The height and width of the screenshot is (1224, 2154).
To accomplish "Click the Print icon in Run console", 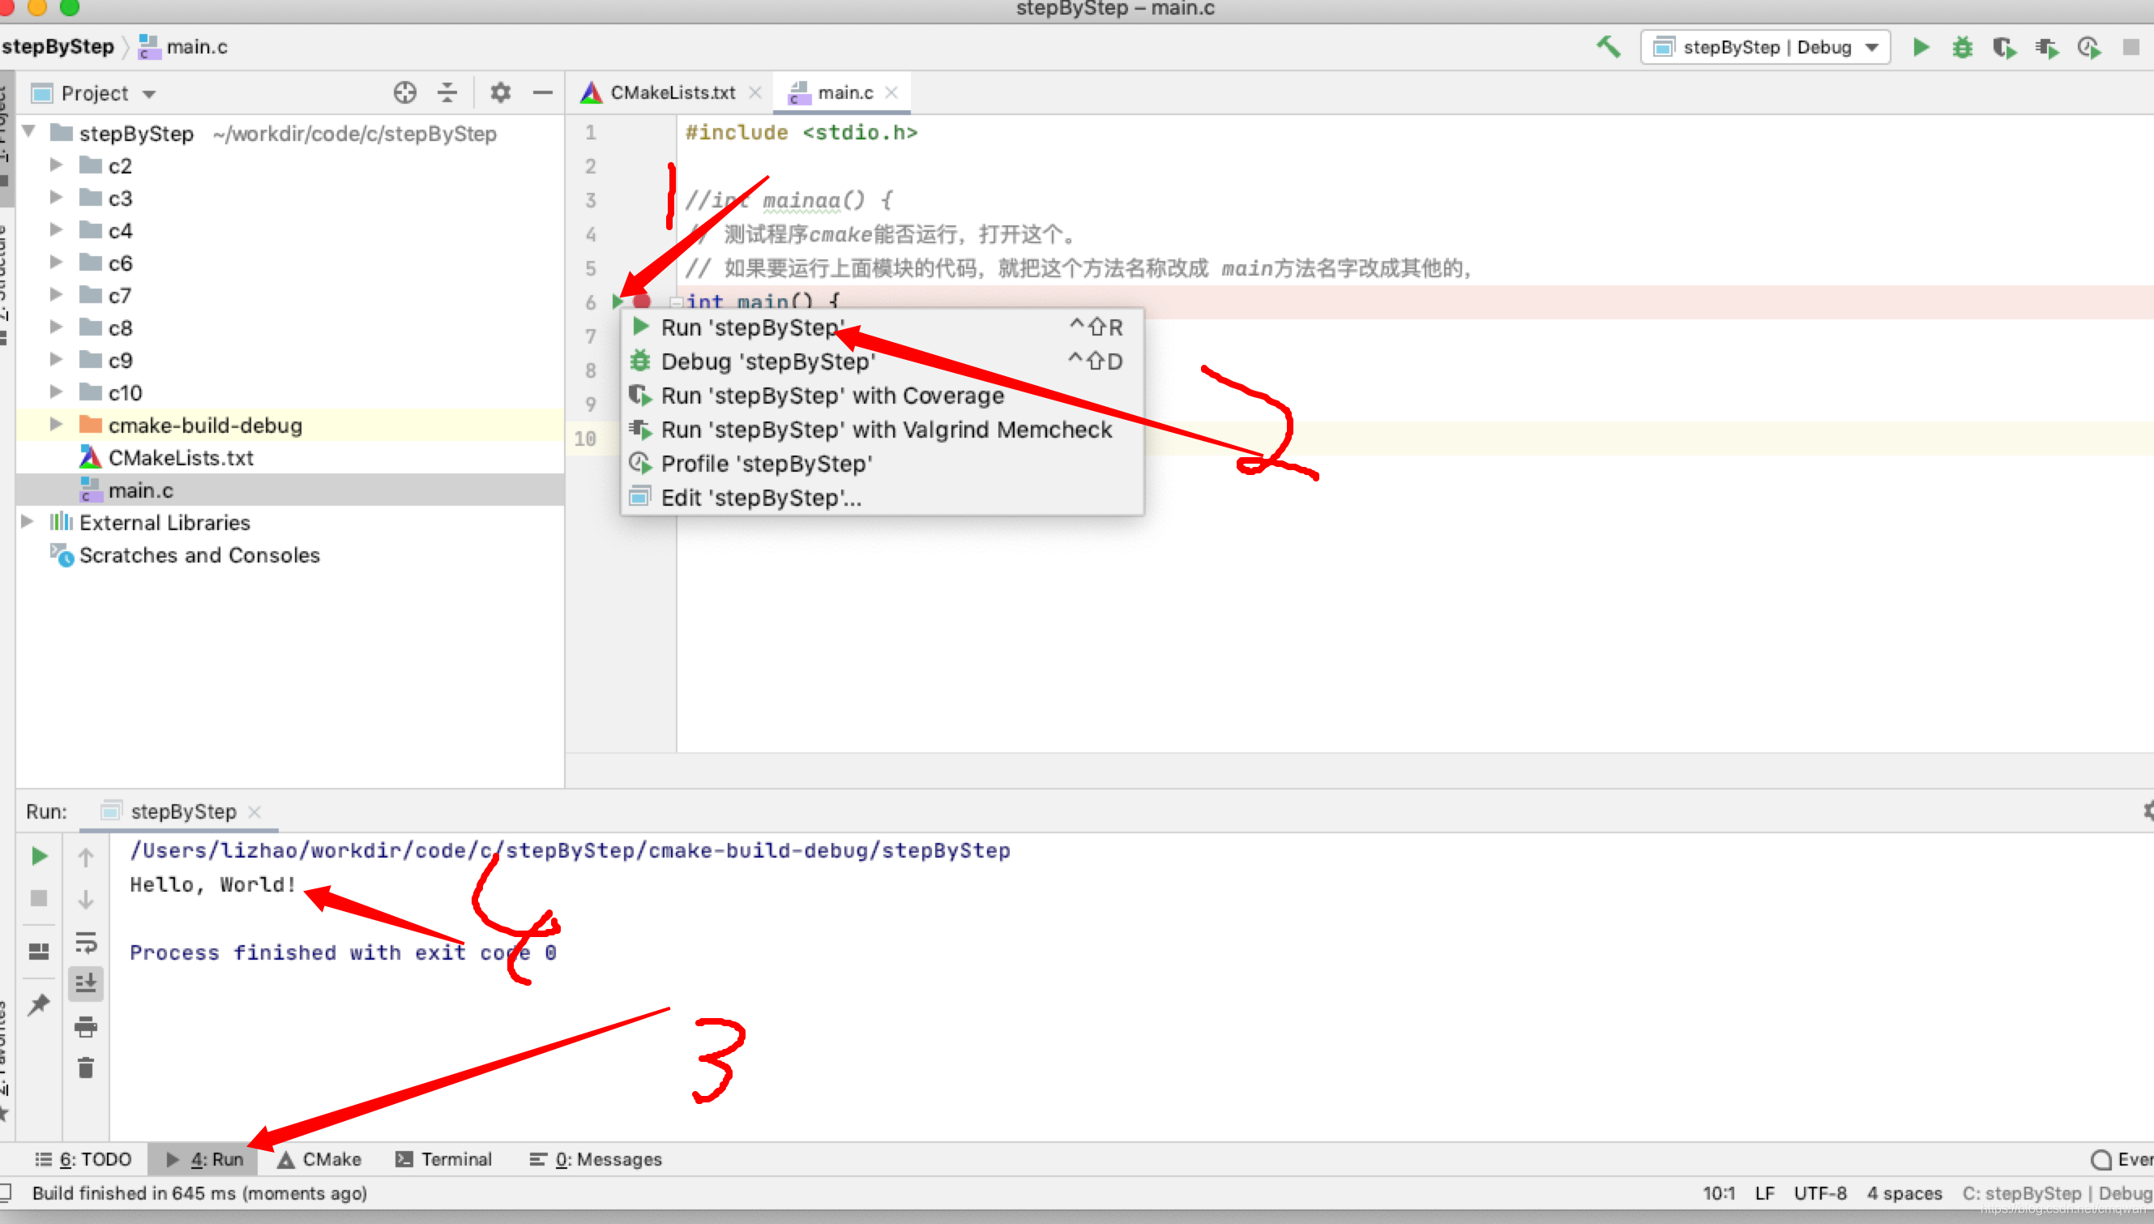I will (86, 1026).
